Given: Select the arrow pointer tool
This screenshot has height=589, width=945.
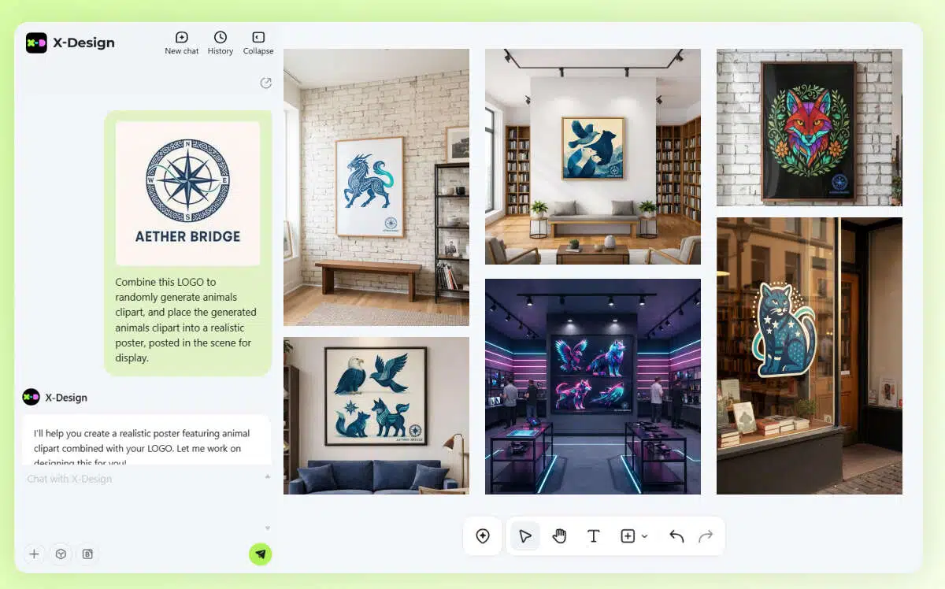Looking at the screenshot, I should [x=525, y=536].
